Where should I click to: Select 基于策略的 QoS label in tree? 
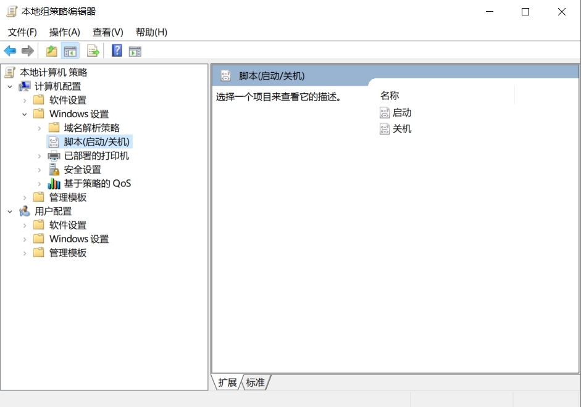tap(98, 184)
